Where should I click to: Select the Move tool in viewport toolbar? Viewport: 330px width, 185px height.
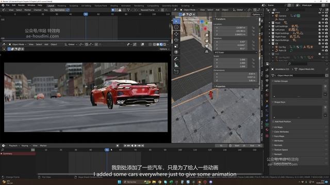click(x=176, y=33)
